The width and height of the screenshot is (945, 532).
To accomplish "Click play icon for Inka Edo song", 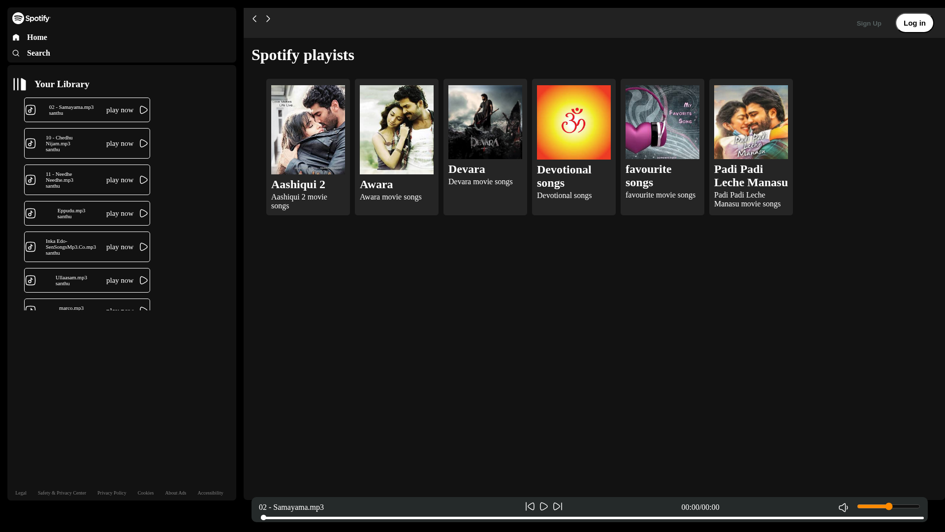I will click(x=144, y=247).
